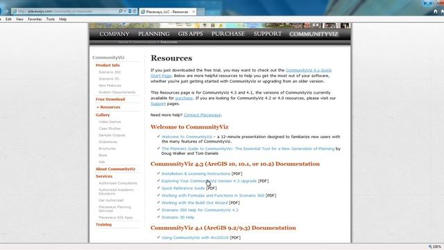This screenshot has height=250, width=444.
Task: Open the Scenario 3D Help link
Action: point(178,217)
